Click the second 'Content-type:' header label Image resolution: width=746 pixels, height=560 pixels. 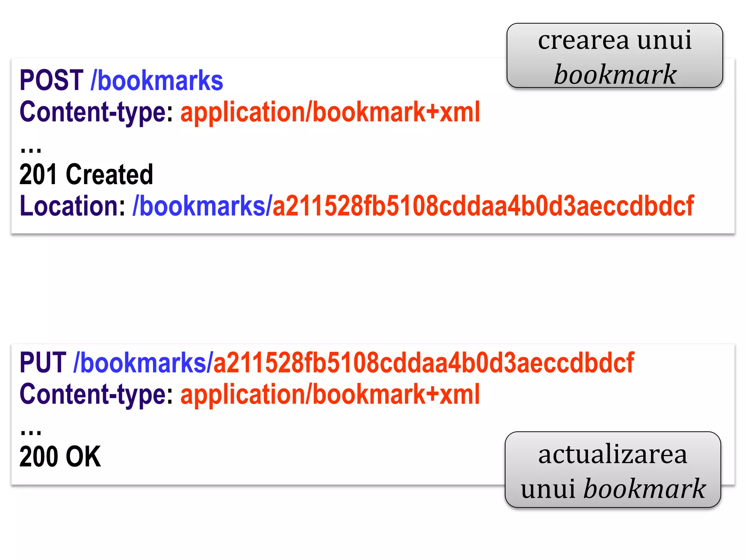coord(97,394)
